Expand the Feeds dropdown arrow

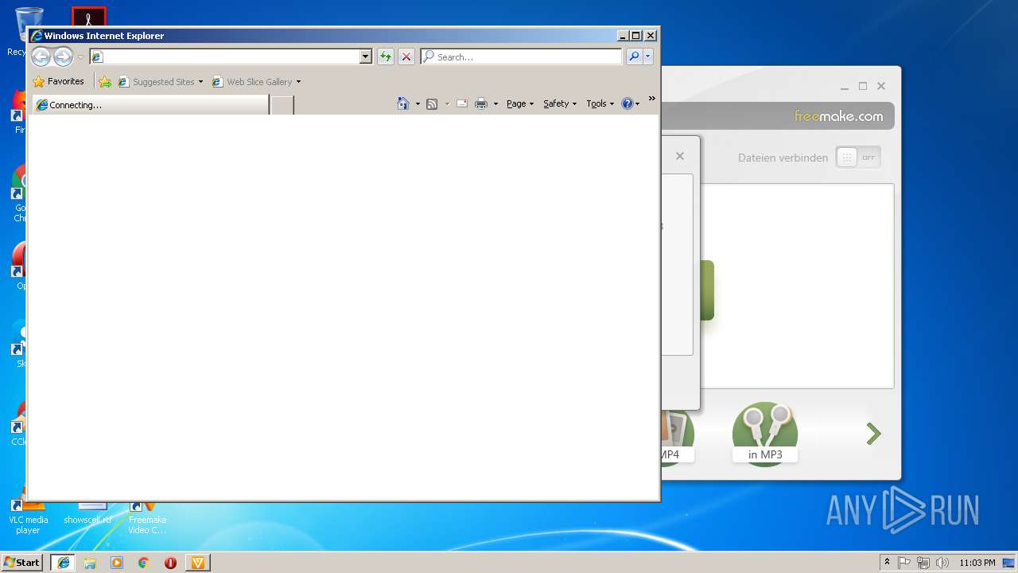(447, 103)
